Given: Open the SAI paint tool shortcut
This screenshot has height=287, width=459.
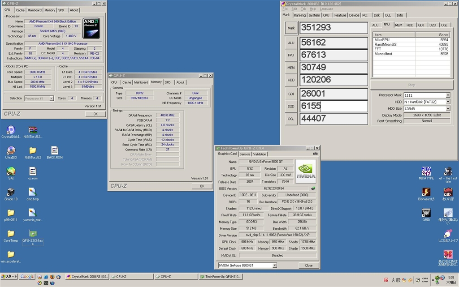Looking at the screenshot, I should pos(11,171).
